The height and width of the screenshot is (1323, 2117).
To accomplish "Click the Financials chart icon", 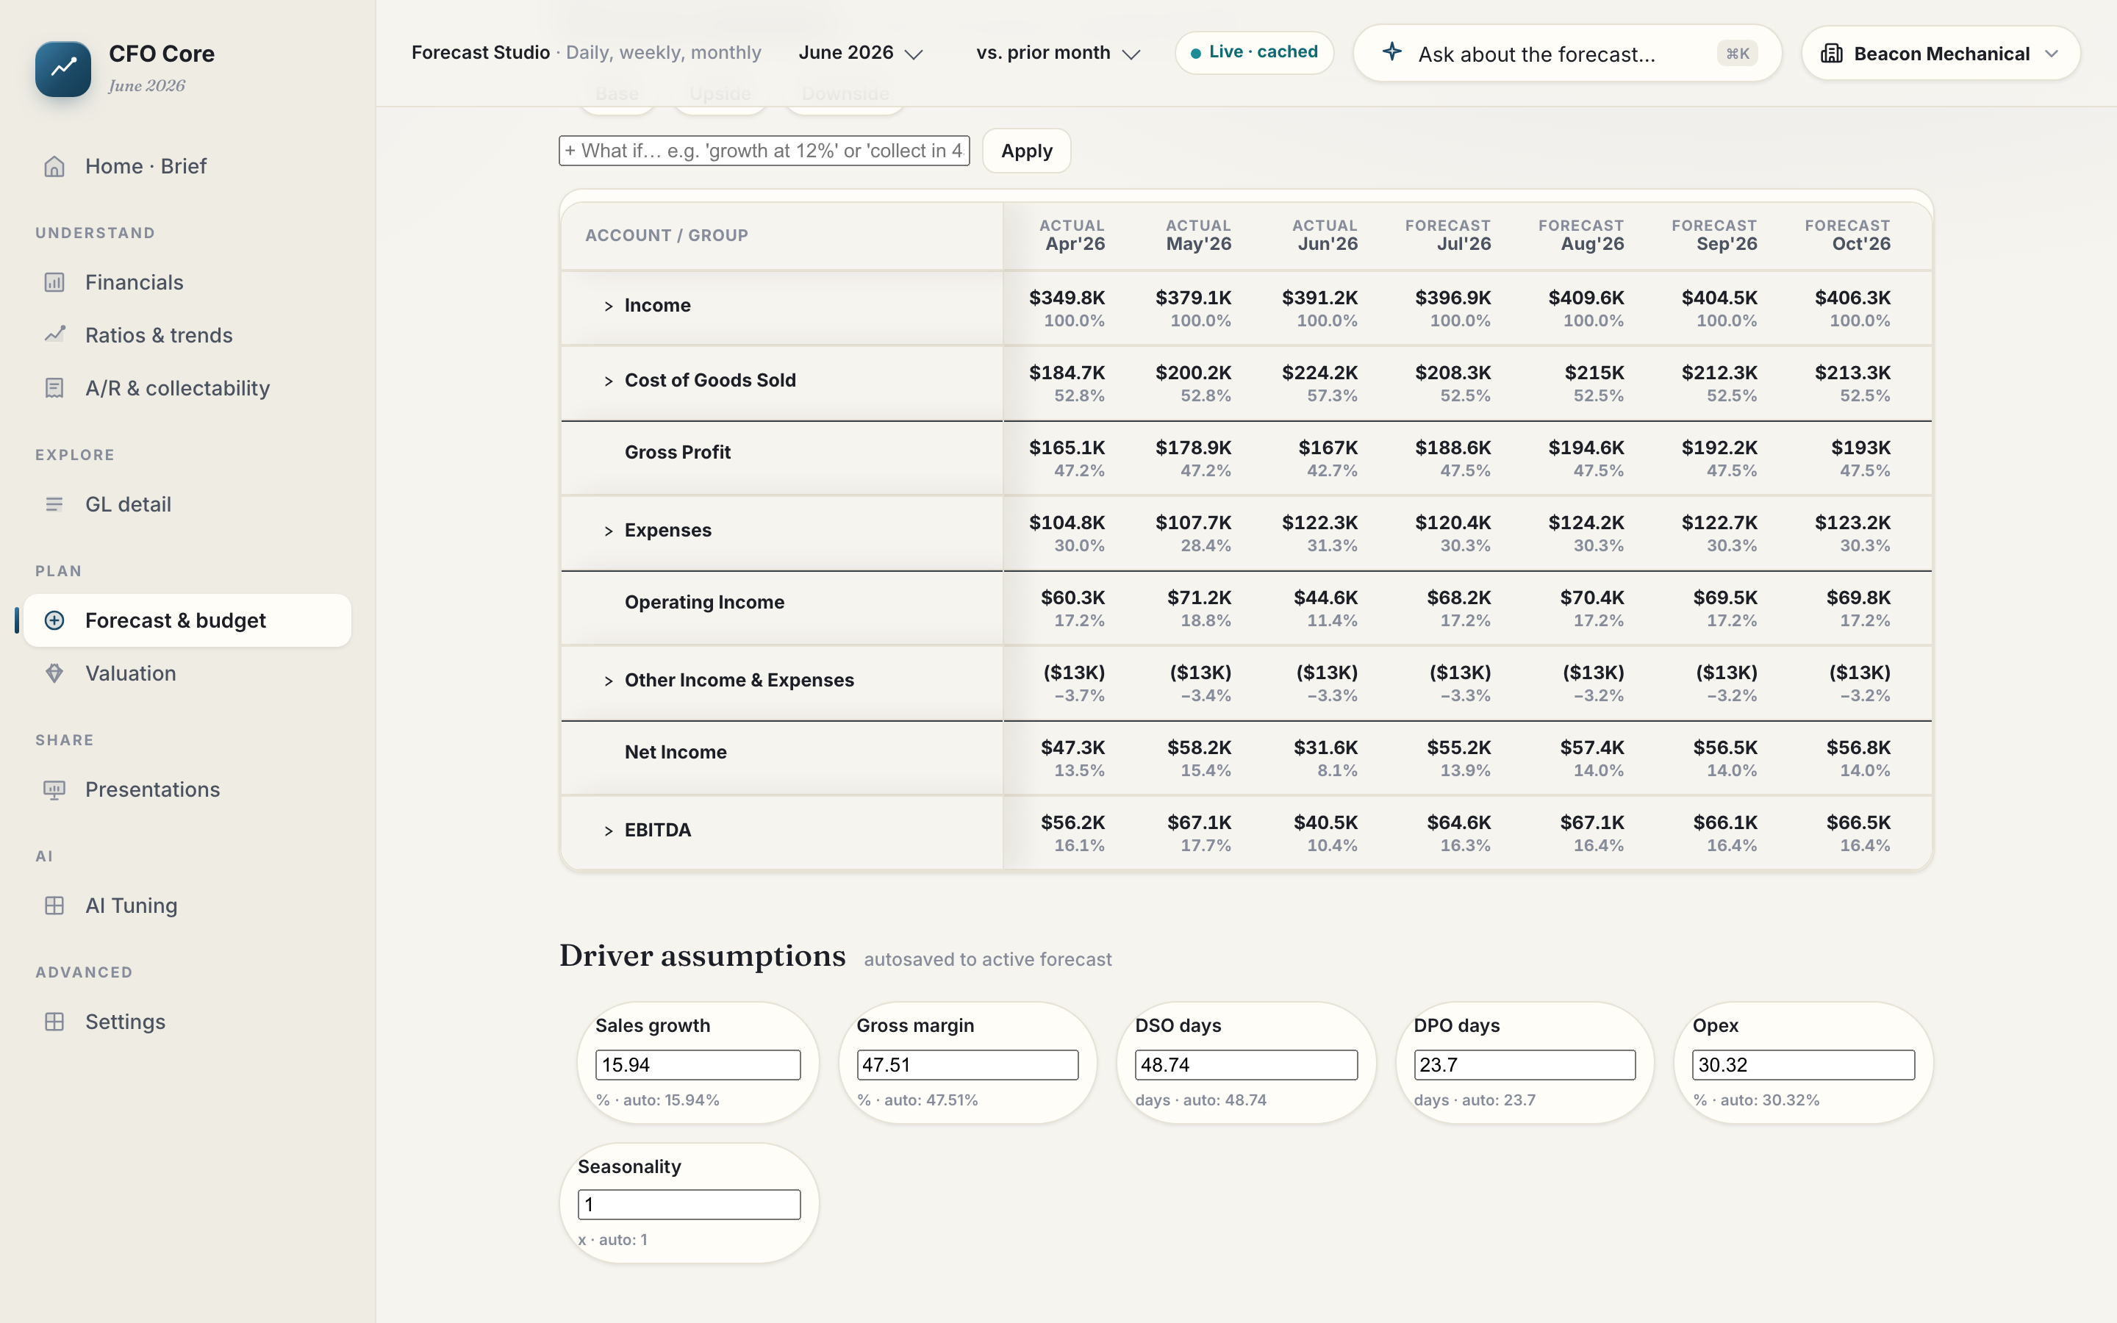I will coord(54,283).
